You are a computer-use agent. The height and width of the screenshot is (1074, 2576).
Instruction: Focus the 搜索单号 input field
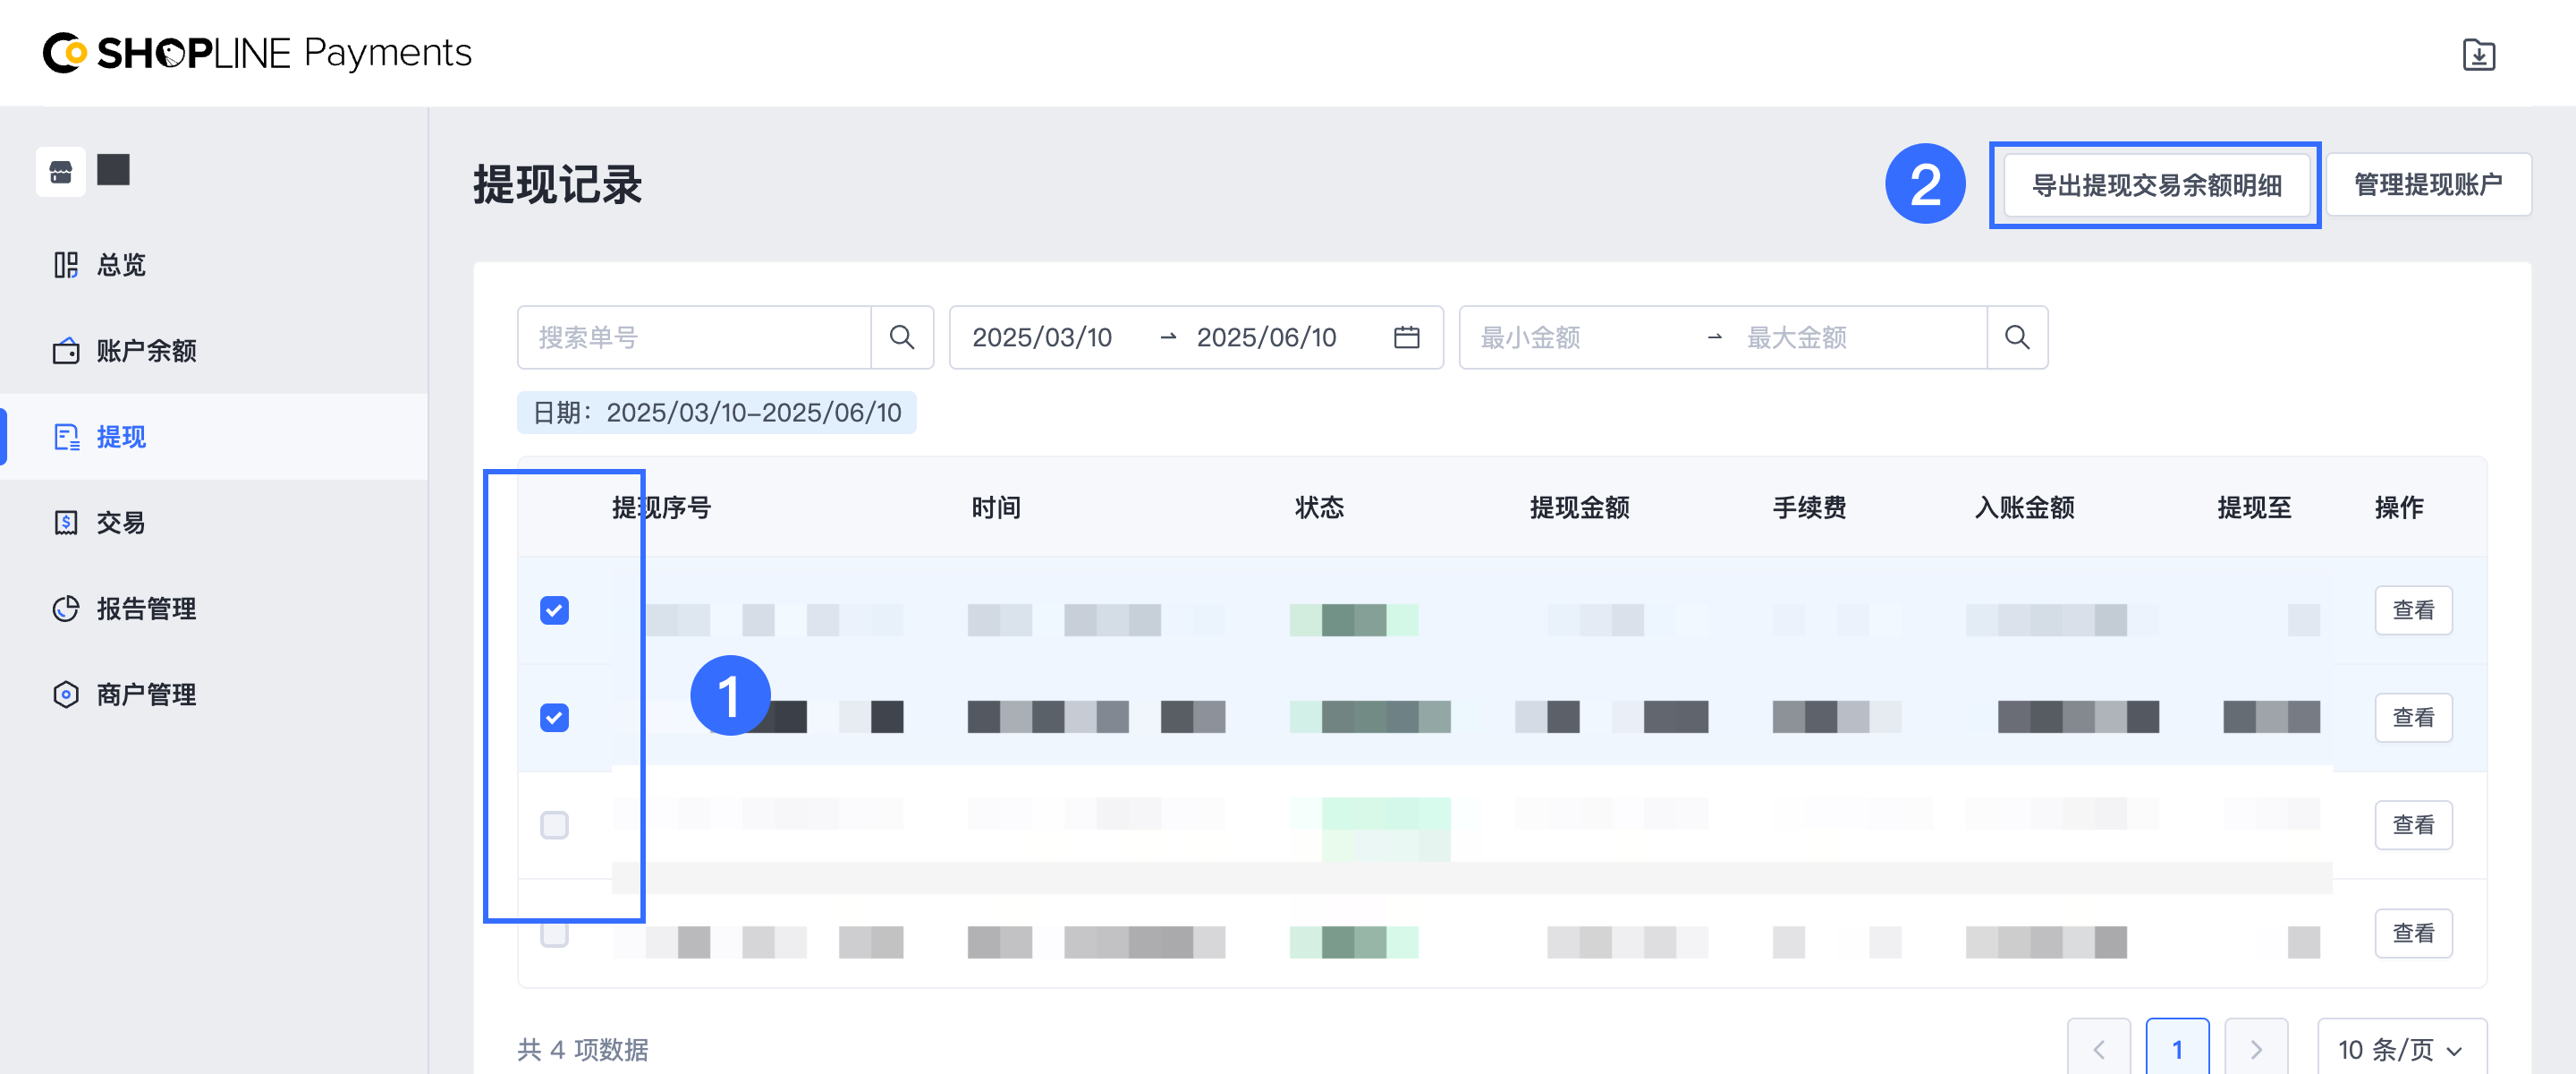694,337
